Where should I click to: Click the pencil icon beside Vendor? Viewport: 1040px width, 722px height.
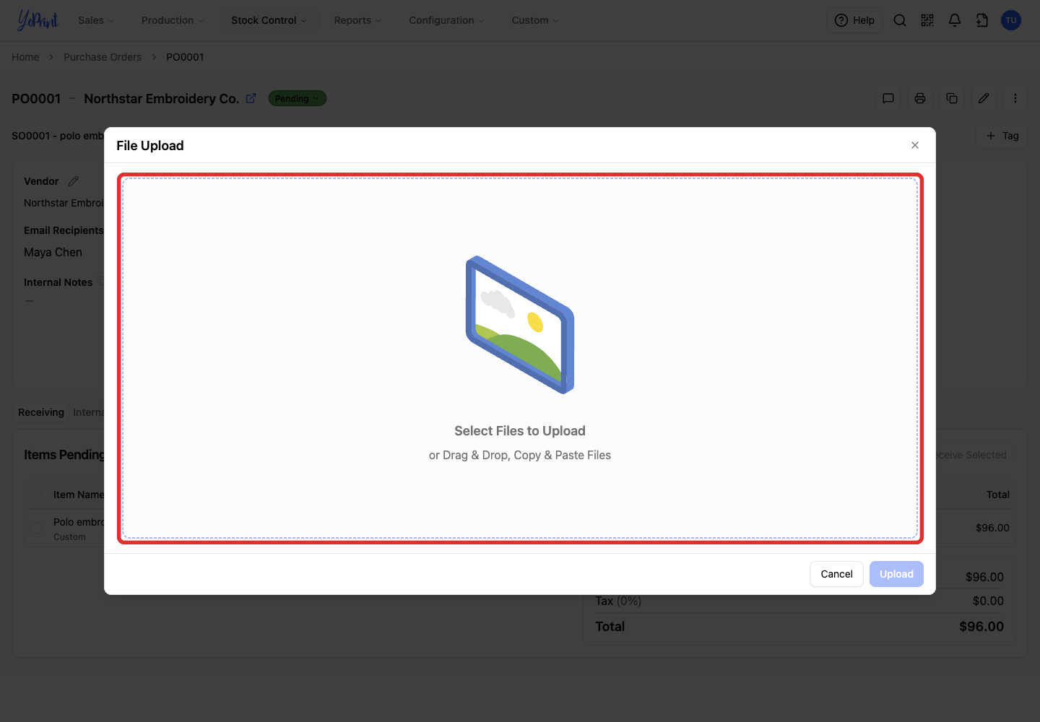73,181
